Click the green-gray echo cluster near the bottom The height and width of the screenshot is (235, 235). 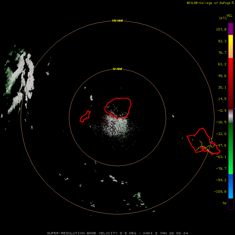pos(139,196)
